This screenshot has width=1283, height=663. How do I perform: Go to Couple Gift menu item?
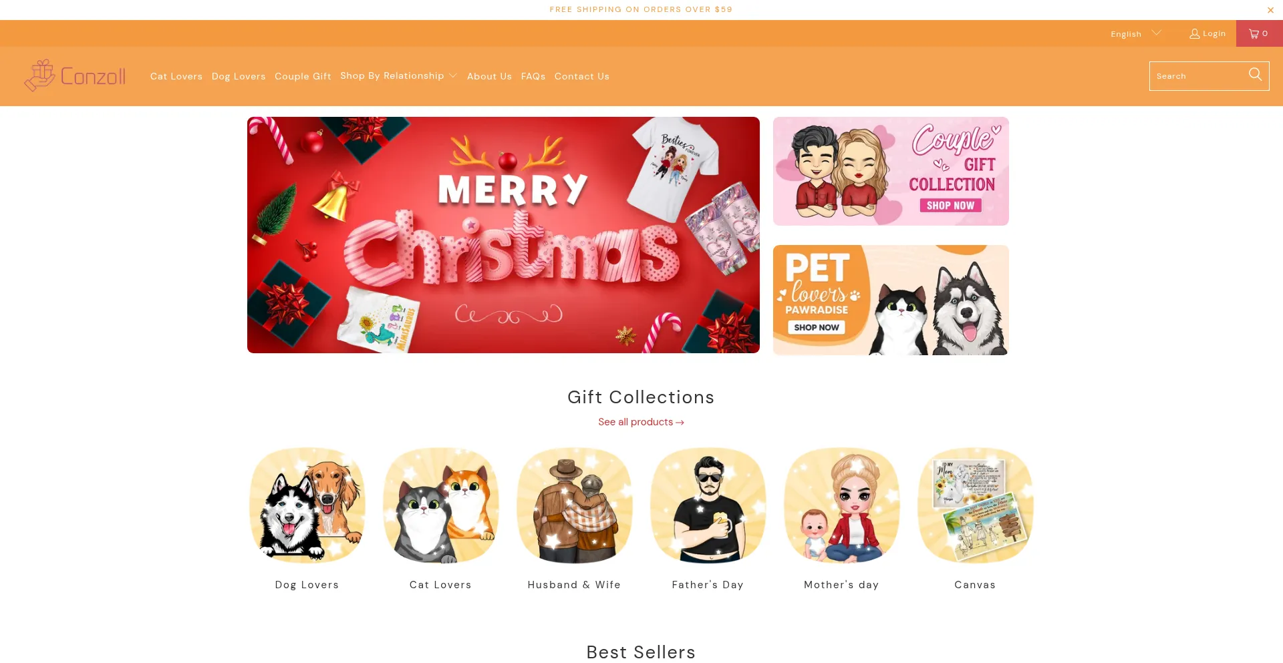(303, 76)
